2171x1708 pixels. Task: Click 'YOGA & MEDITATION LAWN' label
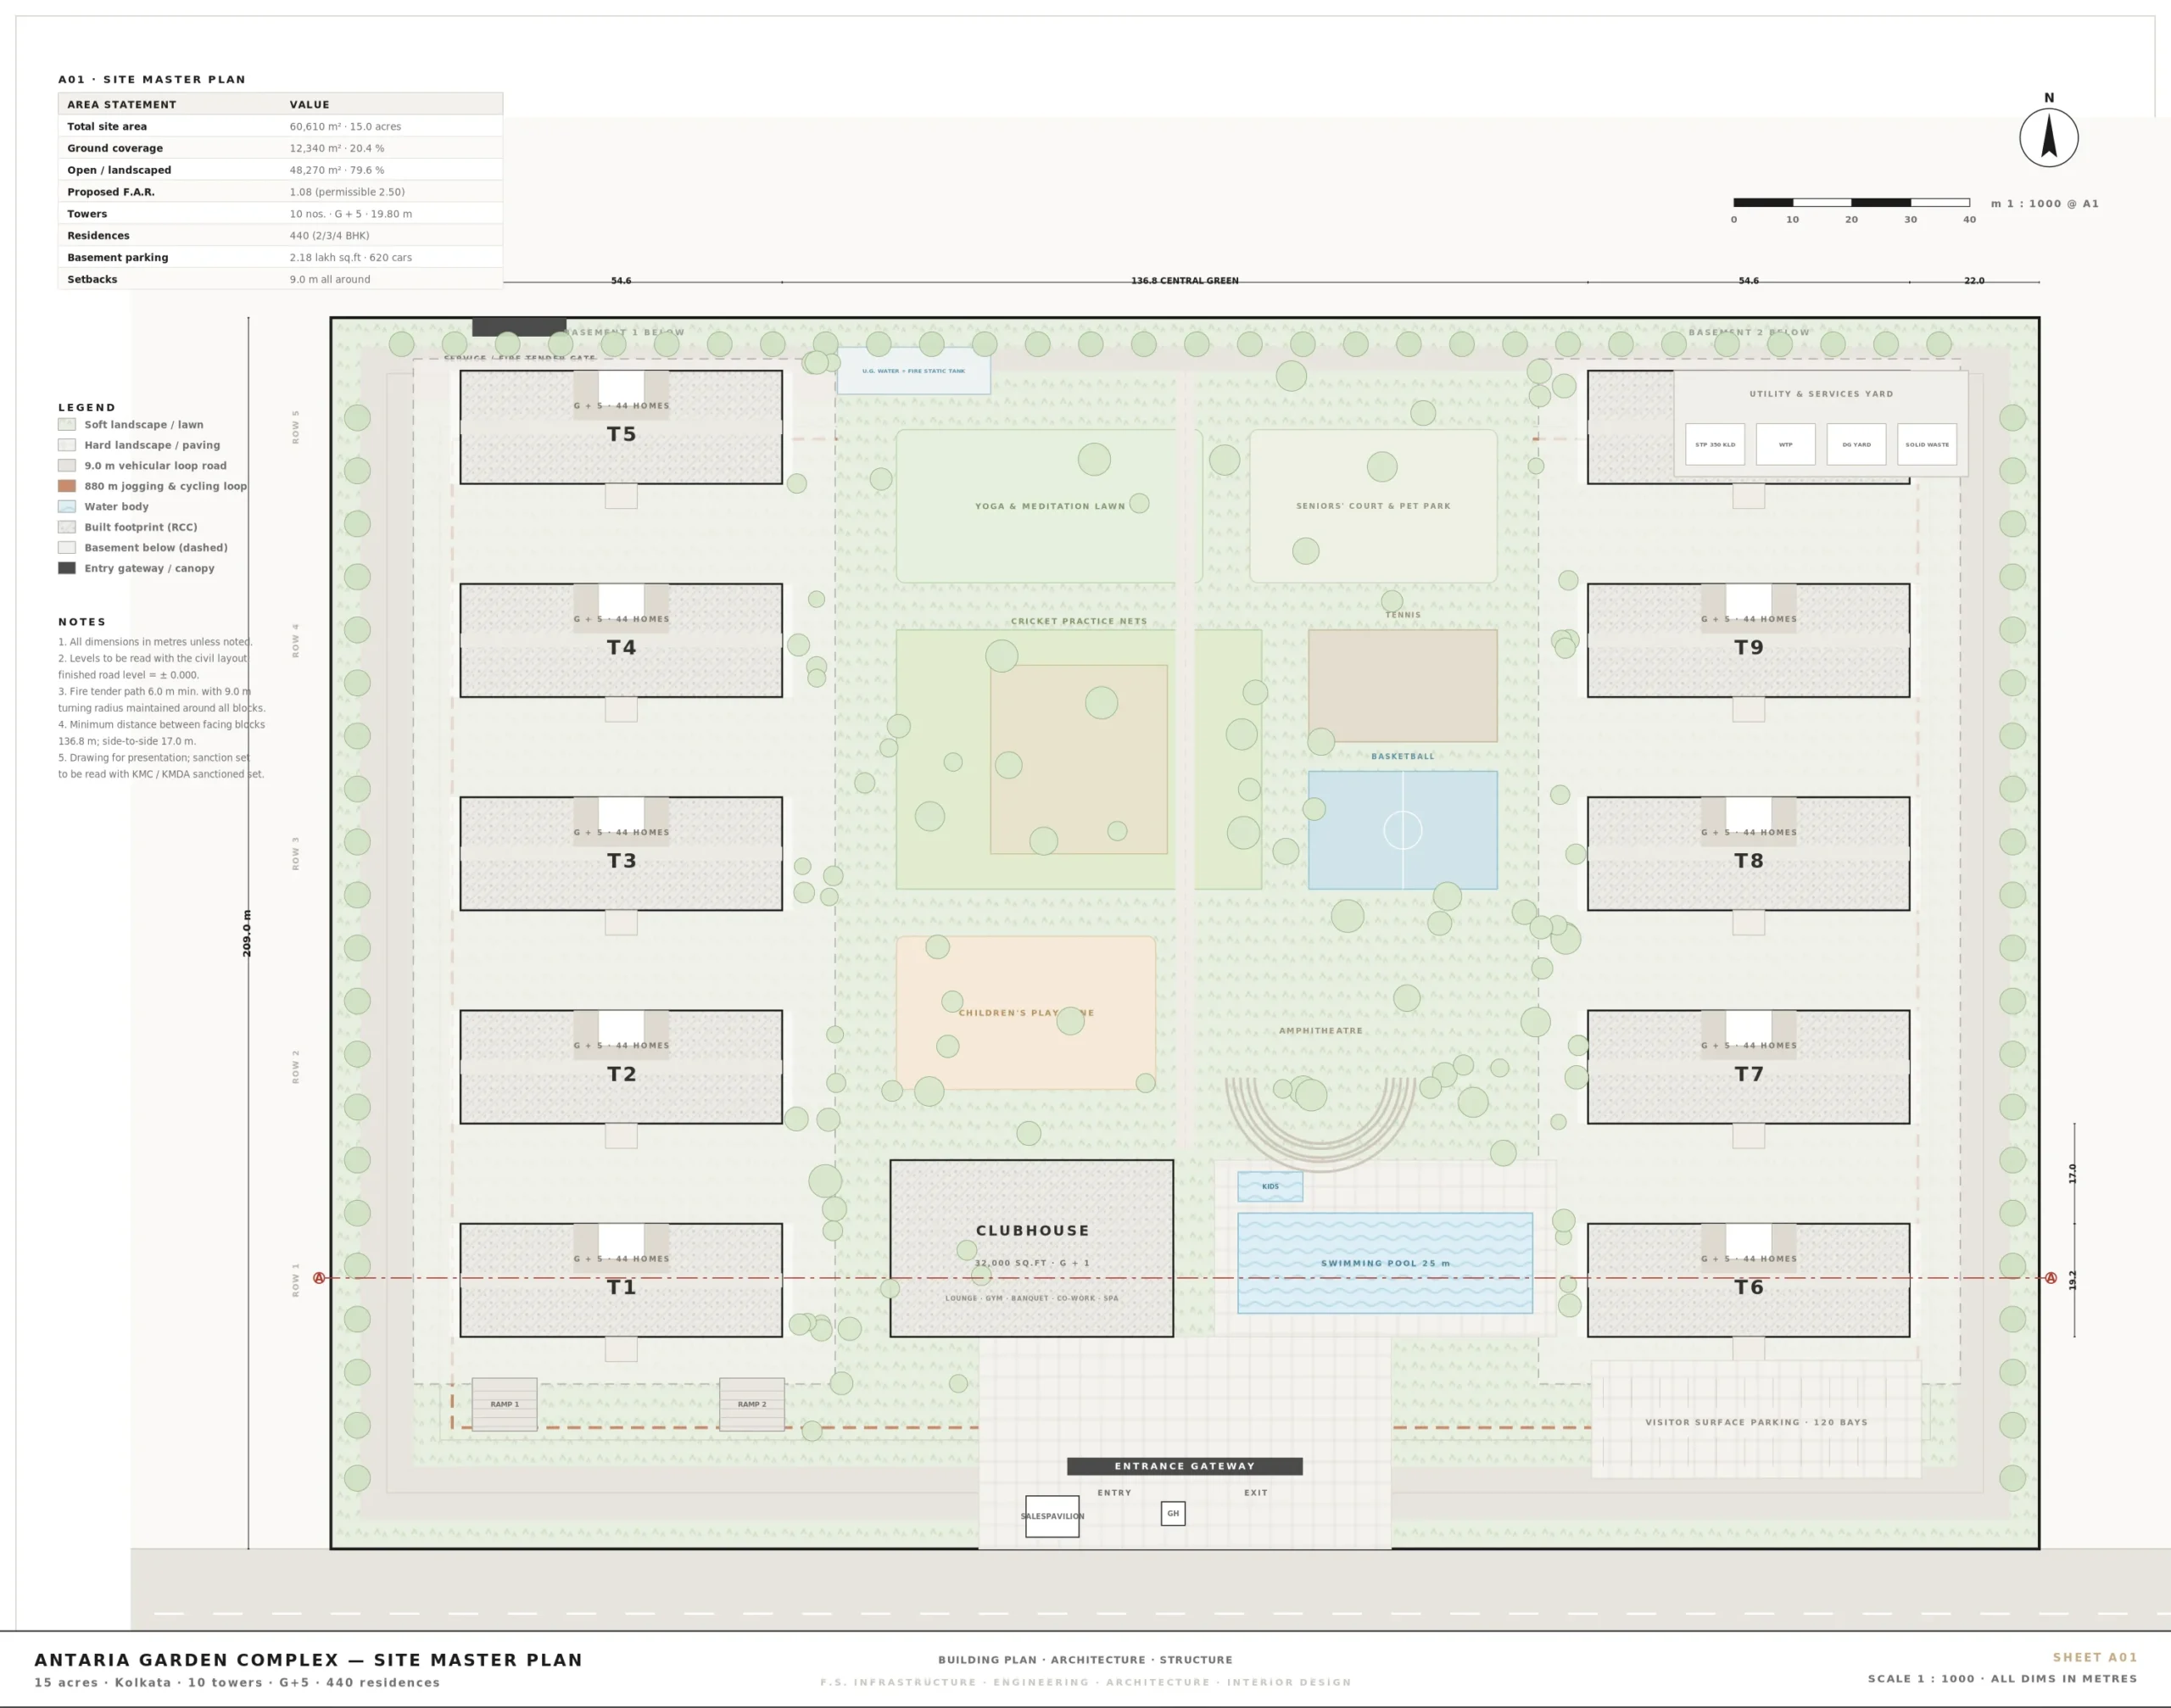tap(1050, 506)
